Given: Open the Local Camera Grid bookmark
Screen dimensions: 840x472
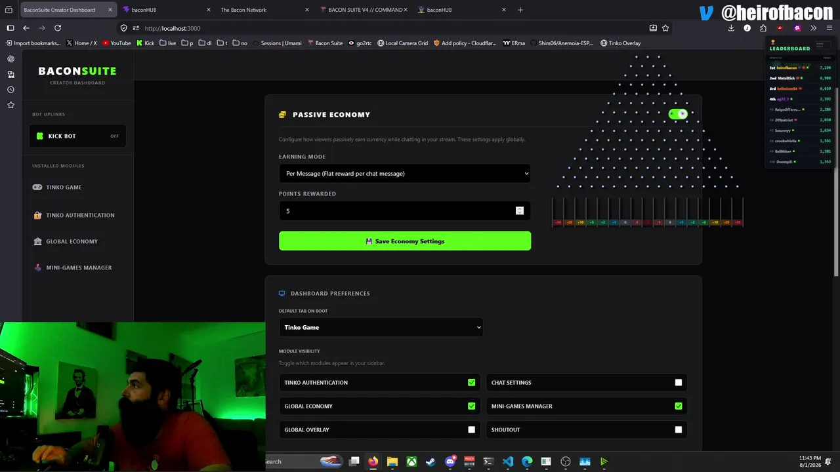Looking at the screenshot, I should (x=402, y=43).
